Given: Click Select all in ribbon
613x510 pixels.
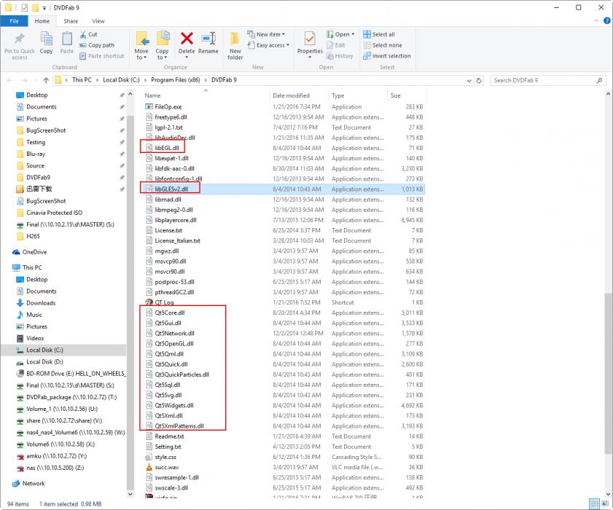Looking at the screenshot, I should click(383, 34).
